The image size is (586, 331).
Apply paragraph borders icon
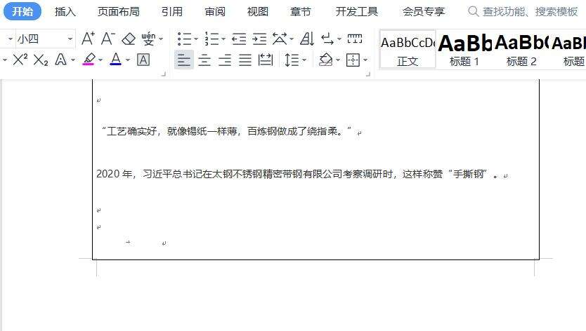pyautogui.click(x=353, y=60)
